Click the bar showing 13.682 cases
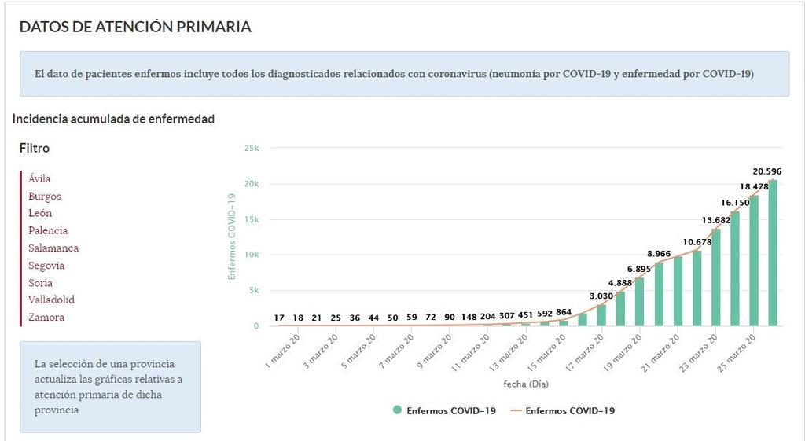 coord(716,277)
